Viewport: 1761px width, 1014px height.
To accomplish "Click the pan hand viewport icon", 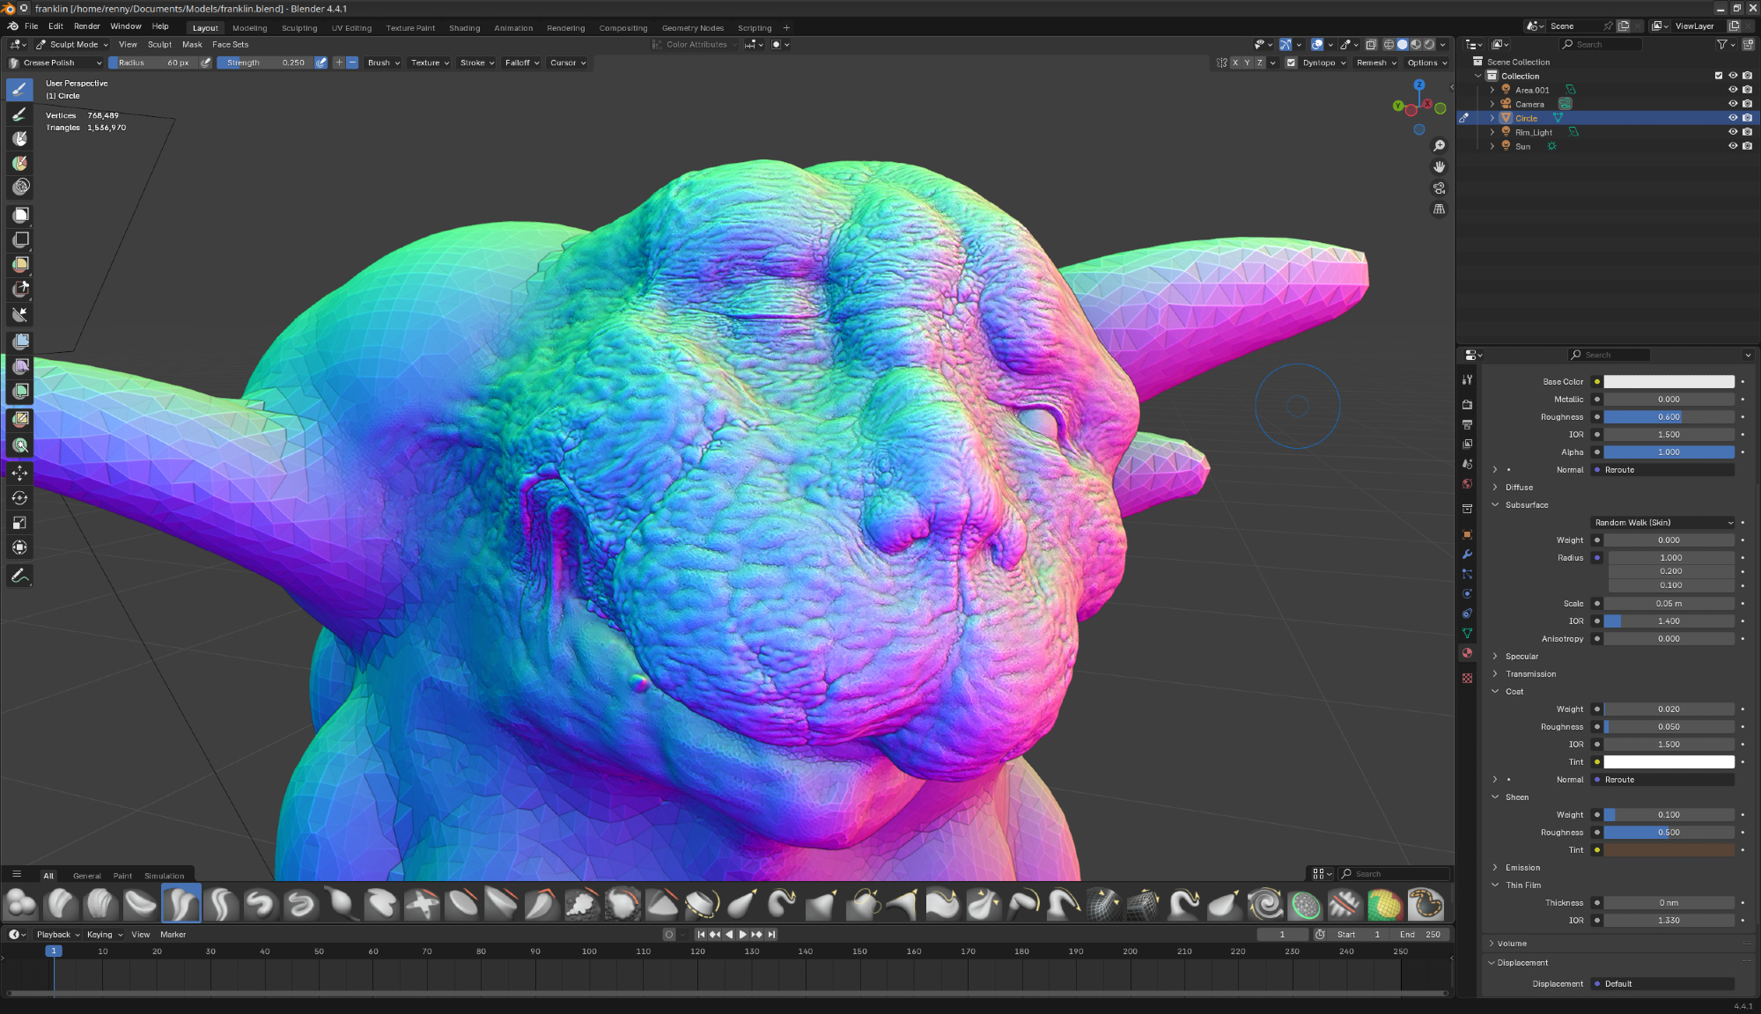I will click(1439, 167).
